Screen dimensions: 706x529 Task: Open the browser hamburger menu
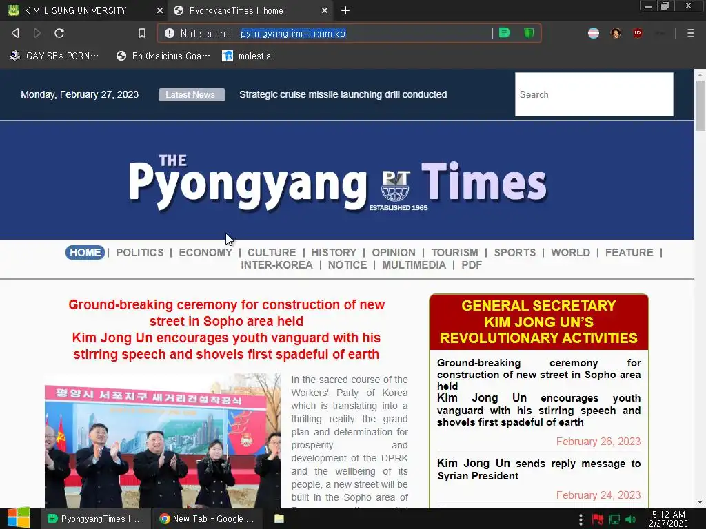pos(691,33)
